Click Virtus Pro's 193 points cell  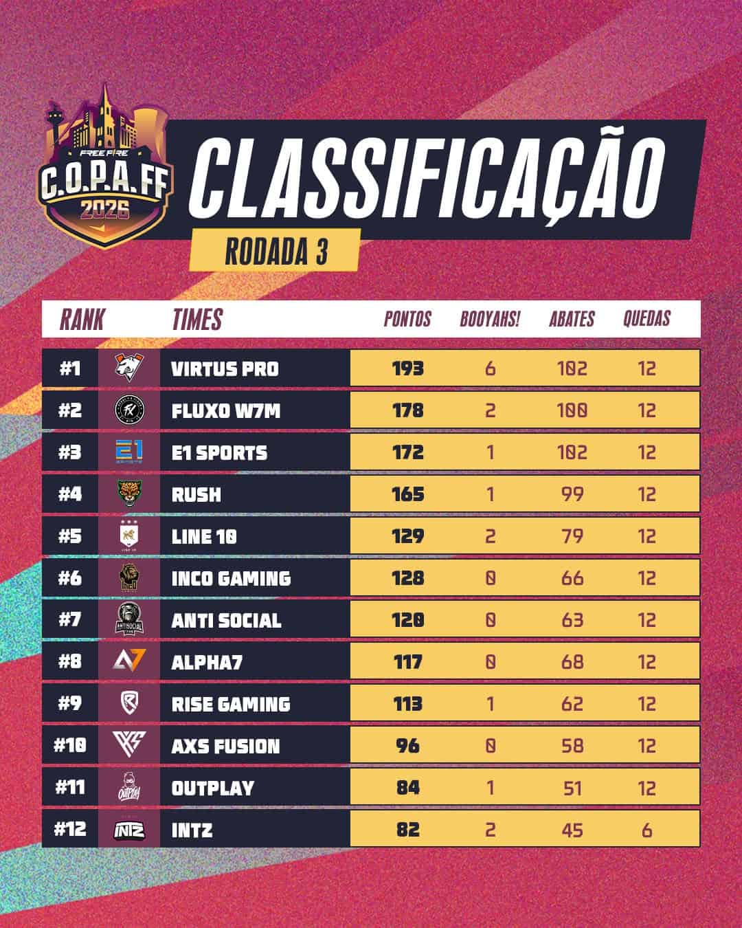click(408, 368)
